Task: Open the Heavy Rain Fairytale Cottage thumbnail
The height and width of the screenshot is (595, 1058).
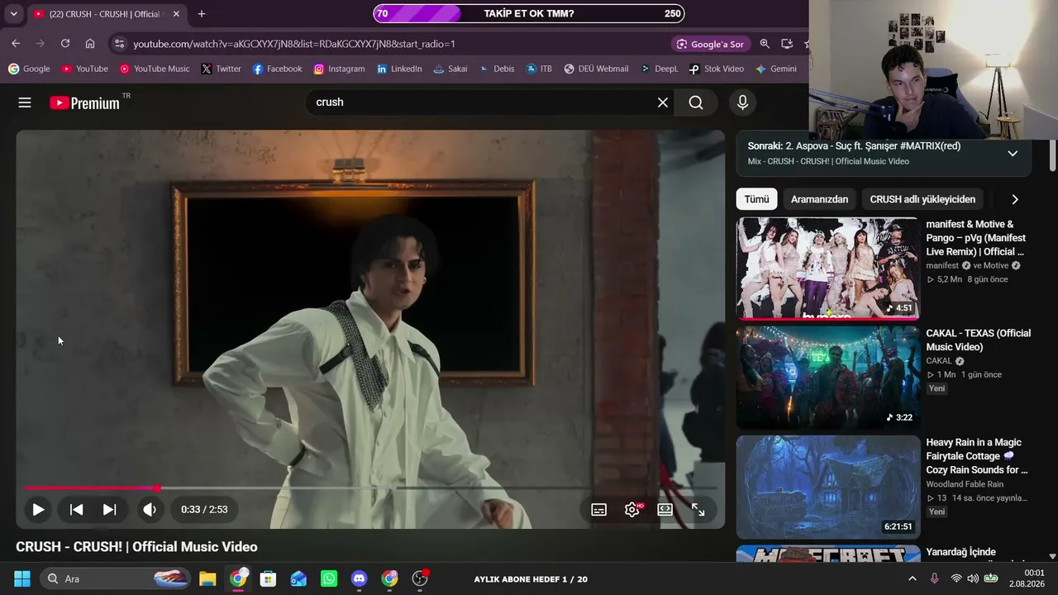Action: [x=827, y=487]
